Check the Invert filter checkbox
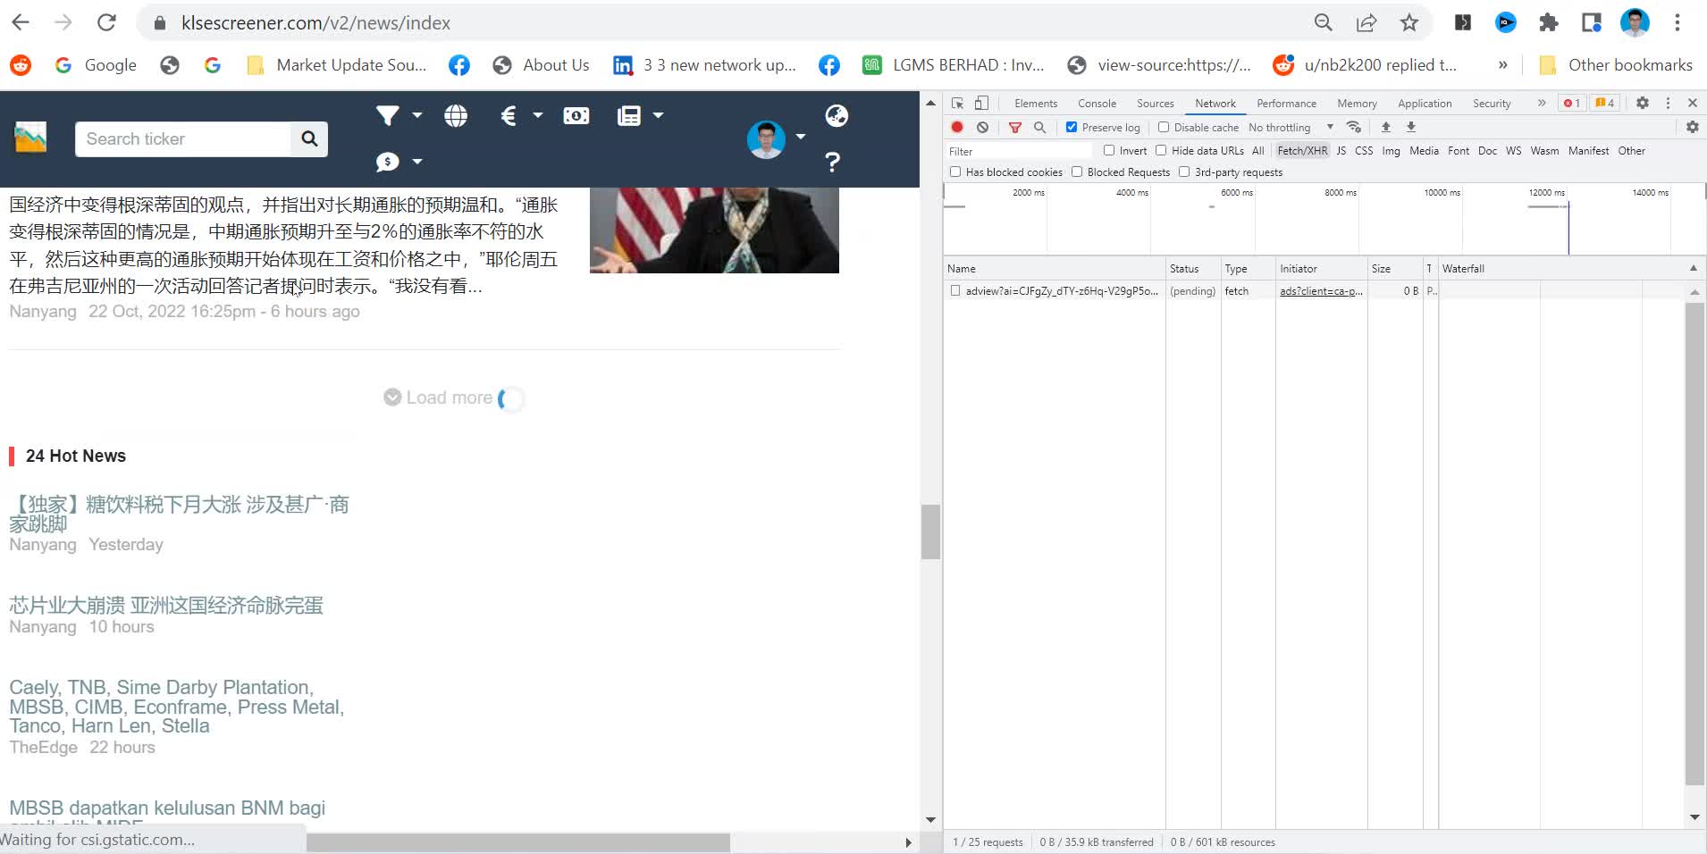1707x854 pixels. (x=1109, y=151)
